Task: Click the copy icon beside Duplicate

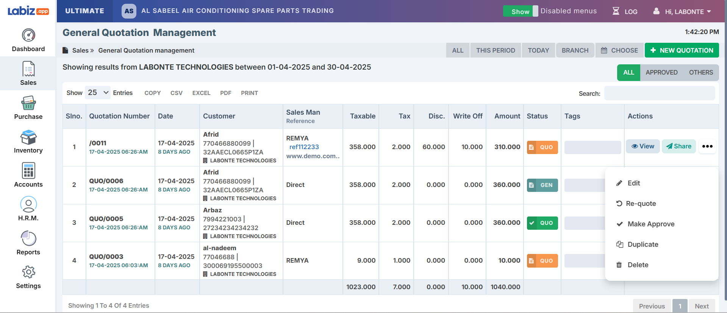Action: click(620, 244)
